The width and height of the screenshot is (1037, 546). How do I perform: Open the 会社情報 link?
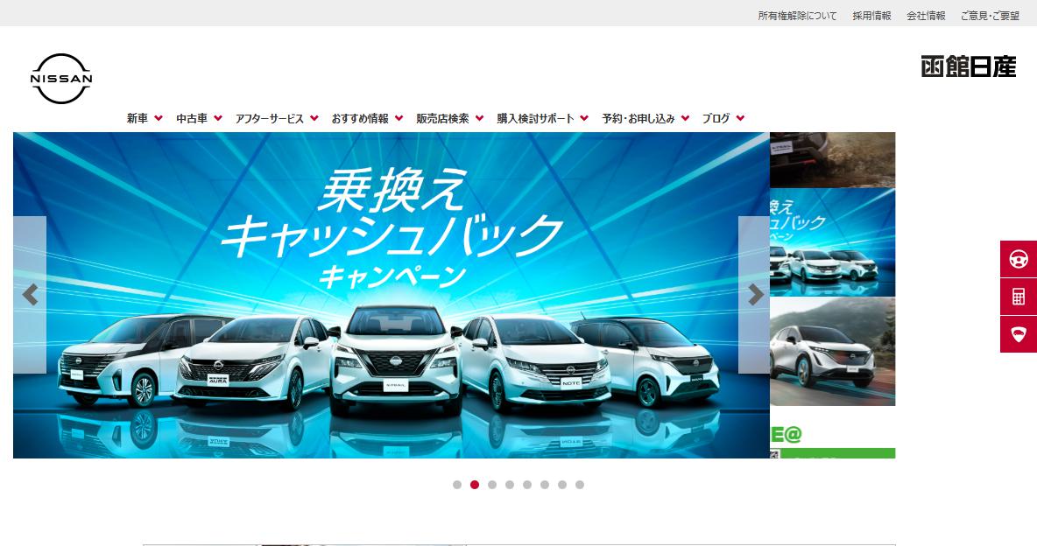click(x=926, y=15)
